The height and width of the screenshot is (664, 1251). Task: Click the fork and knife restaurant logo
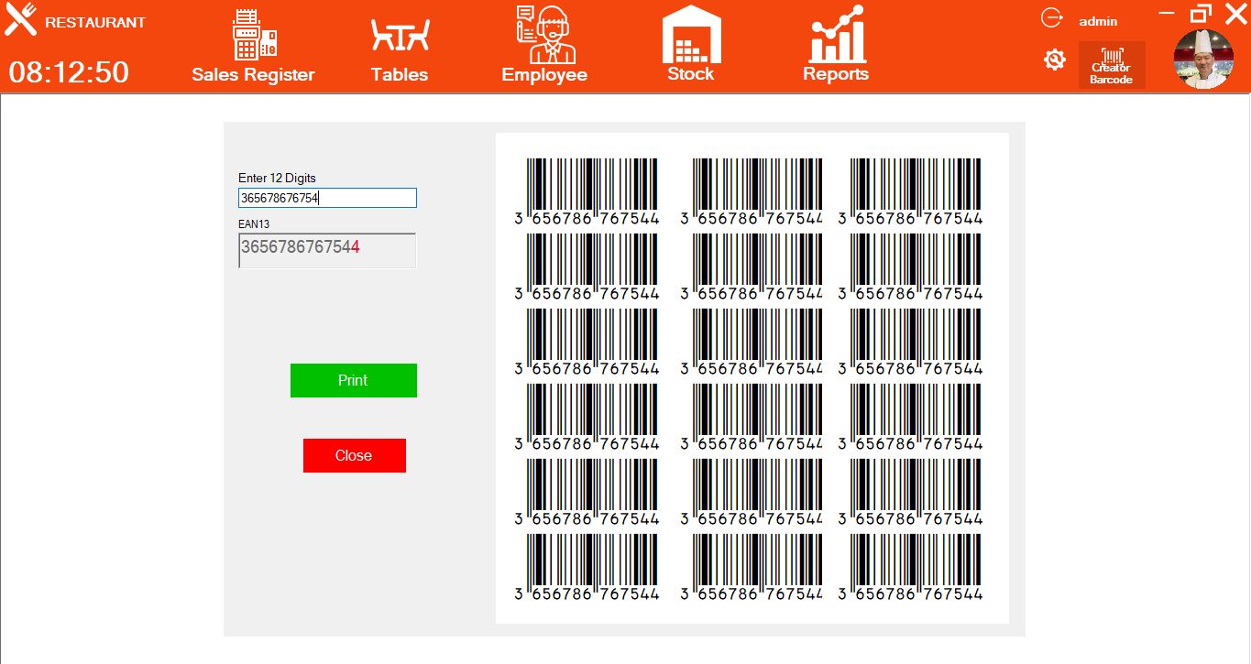[20, 20]
